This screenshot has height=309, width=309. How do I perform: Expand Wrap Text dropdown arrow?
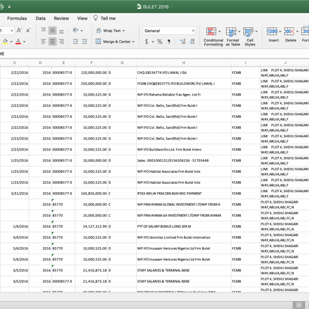coord(124,31)
